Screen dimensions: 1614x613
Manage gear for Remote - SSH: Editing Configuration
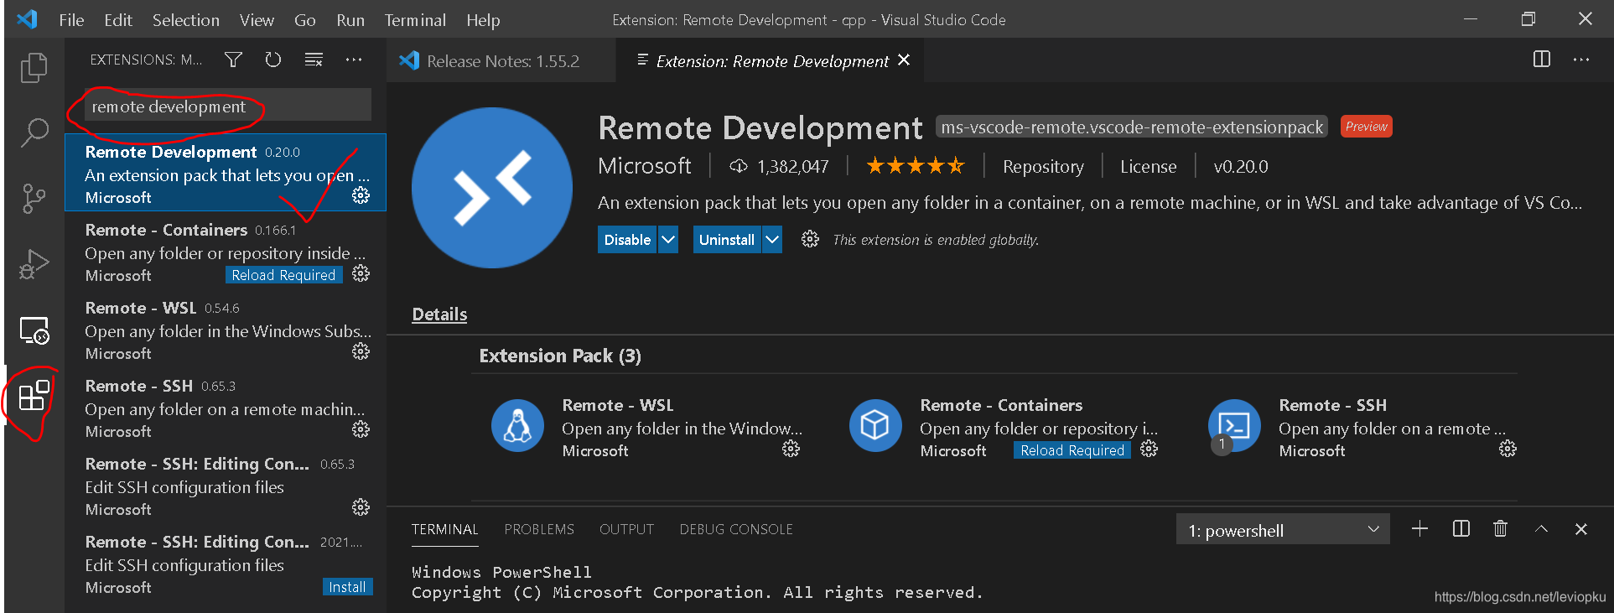click(361, 507)
